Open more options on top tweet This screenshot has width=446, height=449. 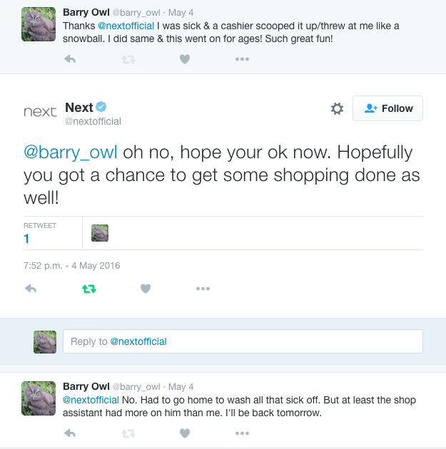(243, 59)
